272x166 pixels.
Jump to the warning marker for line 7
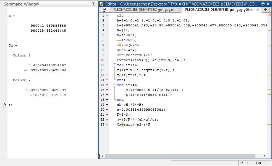(270, 45)
